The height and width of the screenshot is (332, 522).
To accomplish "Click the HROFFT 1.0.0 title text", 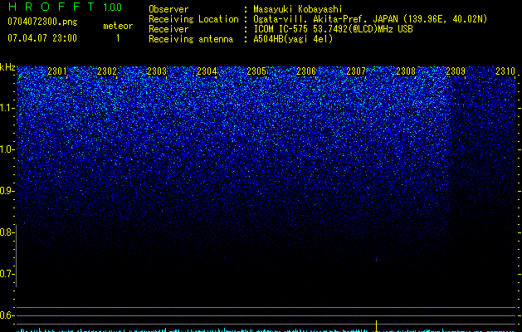I will pyautogui.click(x=65, y=7).
